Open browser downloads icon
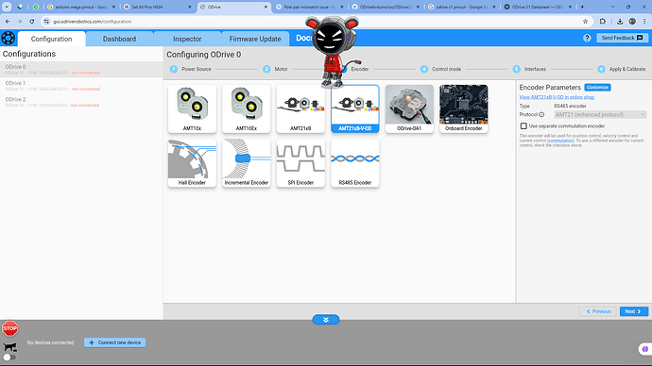 coord(620,21)
